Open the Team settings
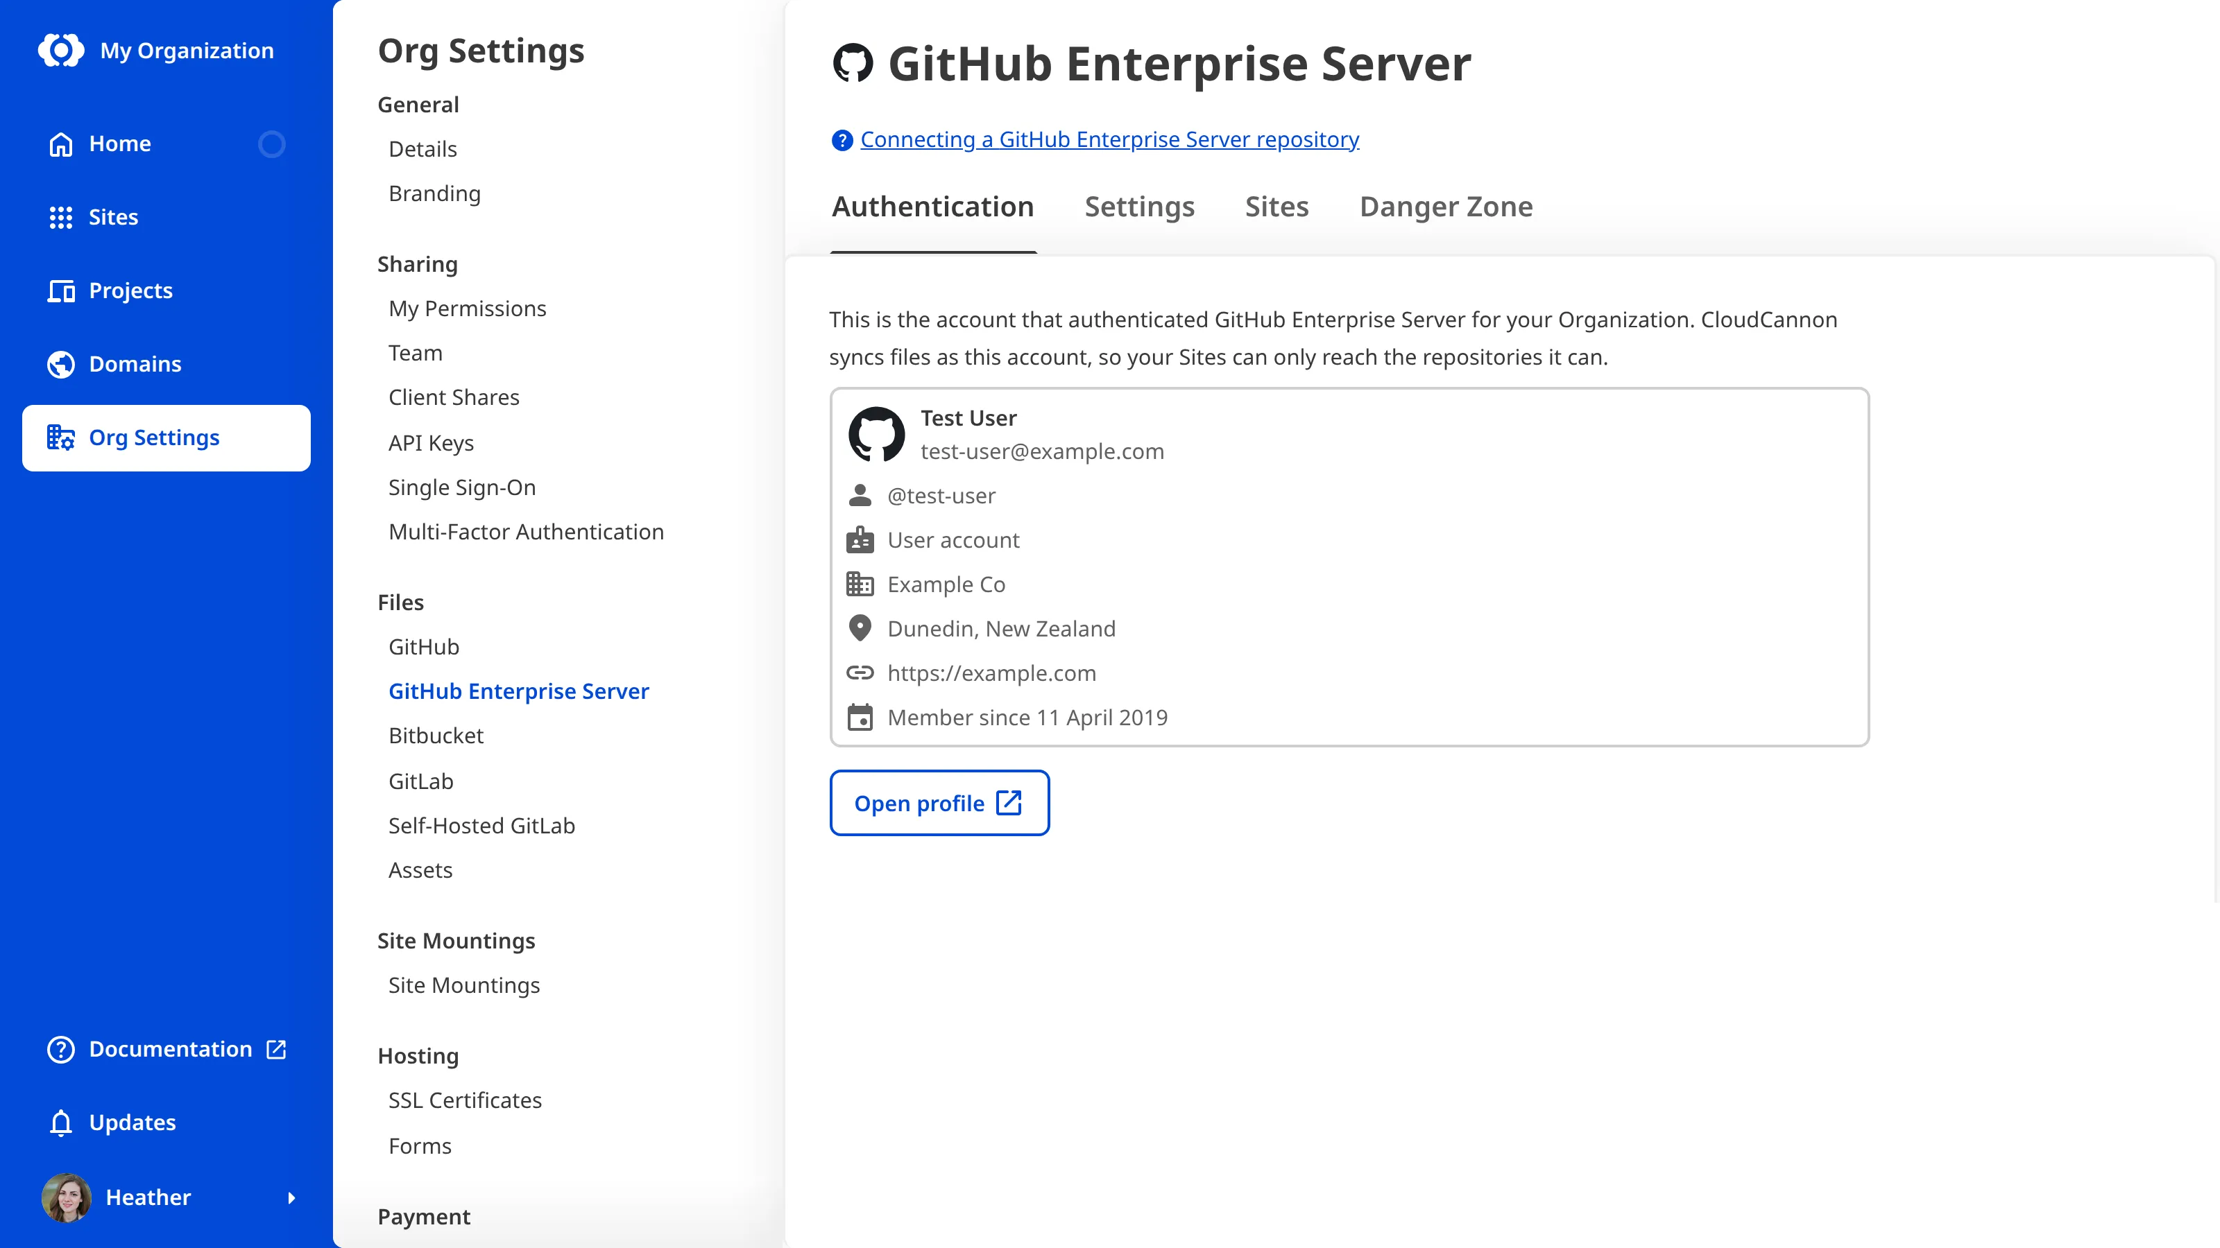The height and width of the screenshot is (1248, 2220). [416, 353]
